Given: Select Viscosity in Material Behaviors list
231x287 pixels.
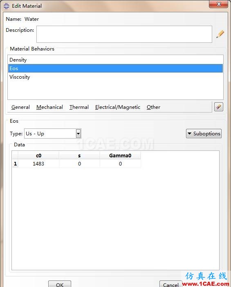Looking at the screenshot, I should pyautogui.click(x=115, y=77).
